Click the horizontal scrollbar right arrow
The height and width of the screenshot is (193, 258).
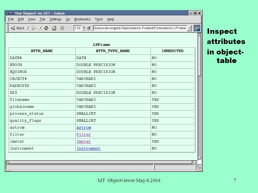pyautogui.click(x=195, y=162)
